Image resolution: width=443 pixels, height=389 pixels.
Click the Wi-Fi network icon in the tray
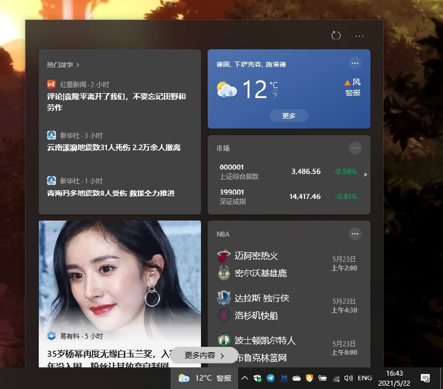(x=336, y=377)
